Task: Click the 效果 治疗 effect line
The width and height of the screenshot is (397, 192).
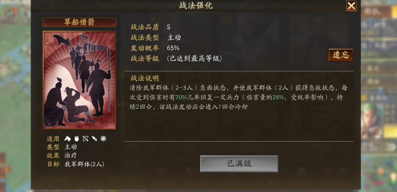Action: click(62, 156)
